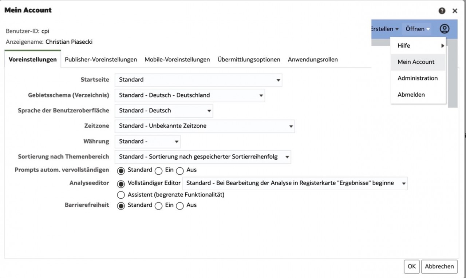Screen dimensions: 466x278
Task: Open the user profile avatar icon
Action: (445, 29)
